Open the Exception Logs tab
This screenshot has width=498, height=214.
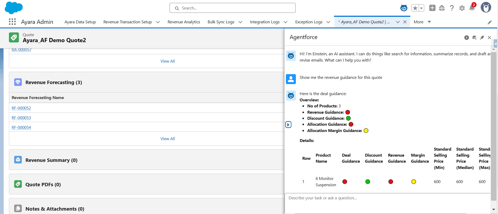(309, 22)
